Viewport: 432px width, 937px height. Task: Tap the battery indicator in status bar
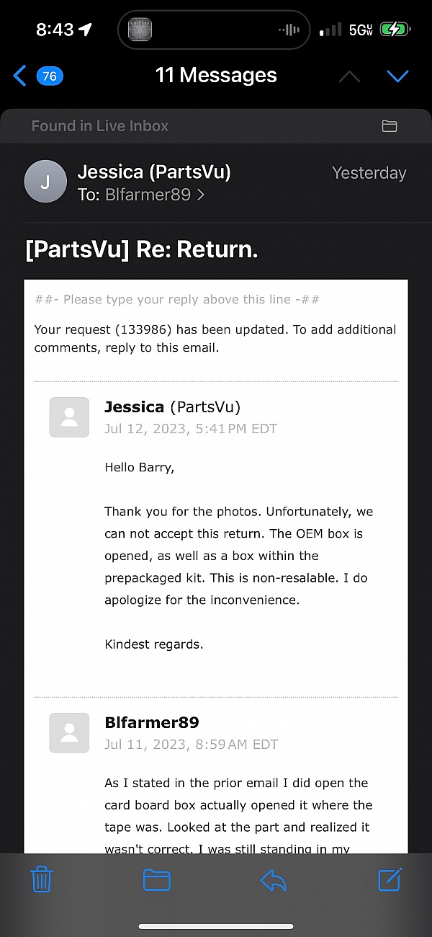click(395, 30)
